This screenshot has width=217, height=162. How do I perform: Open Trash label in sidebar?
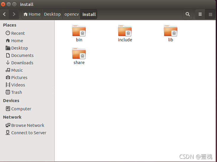17,92
